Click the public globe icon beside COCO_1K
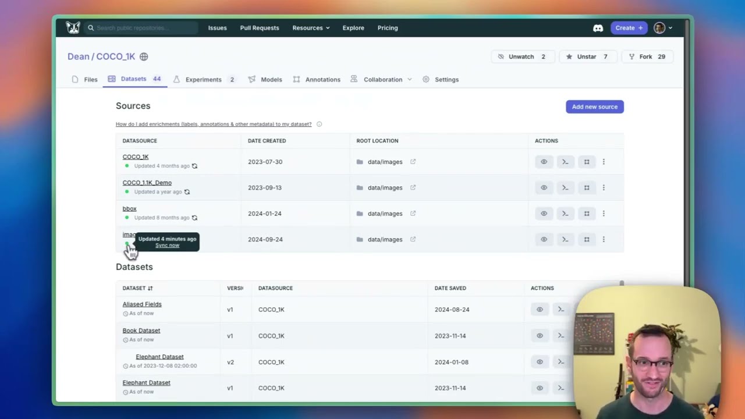Screen dimensions: 745x419 (x=144, y=56)
